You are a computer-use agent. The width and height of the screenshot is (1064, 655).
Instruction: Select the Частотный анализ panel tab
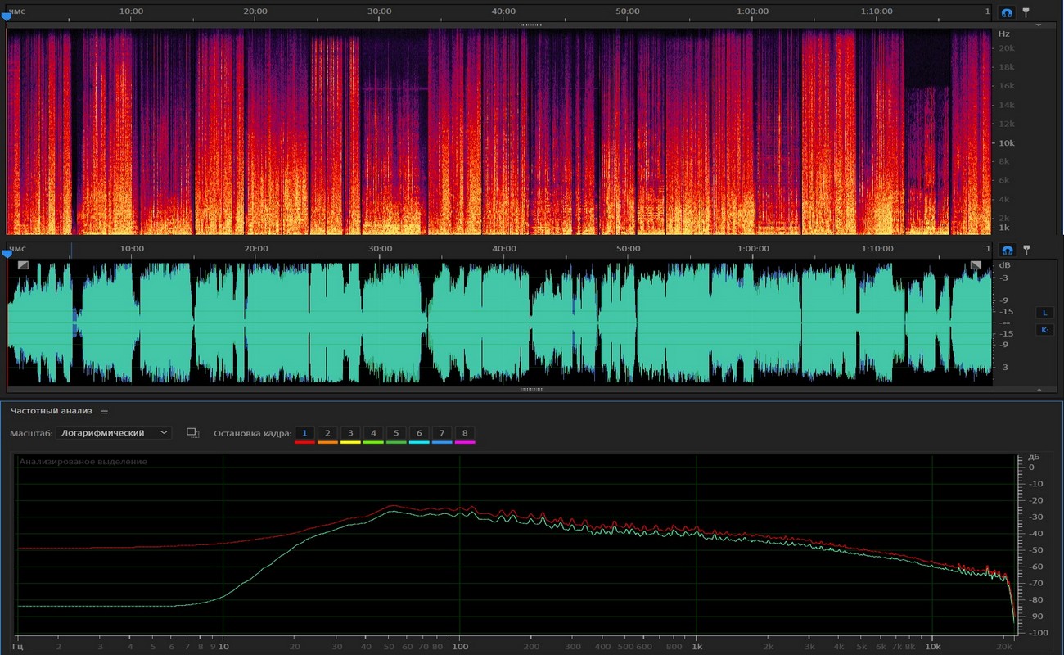point(51,411)
